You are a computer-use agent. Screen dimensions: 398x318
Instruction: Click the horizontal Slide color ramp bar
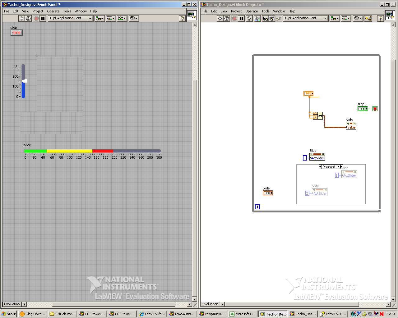92,151
